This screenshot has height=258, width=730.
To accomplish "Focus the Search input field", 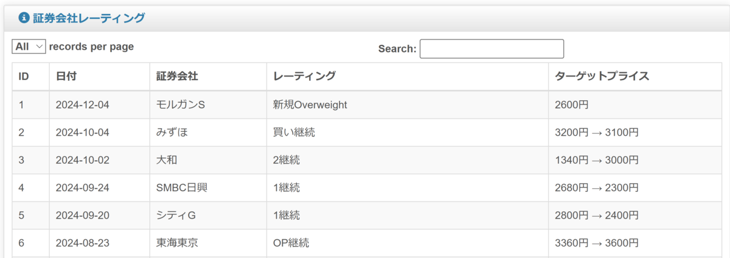I will 492,49.
